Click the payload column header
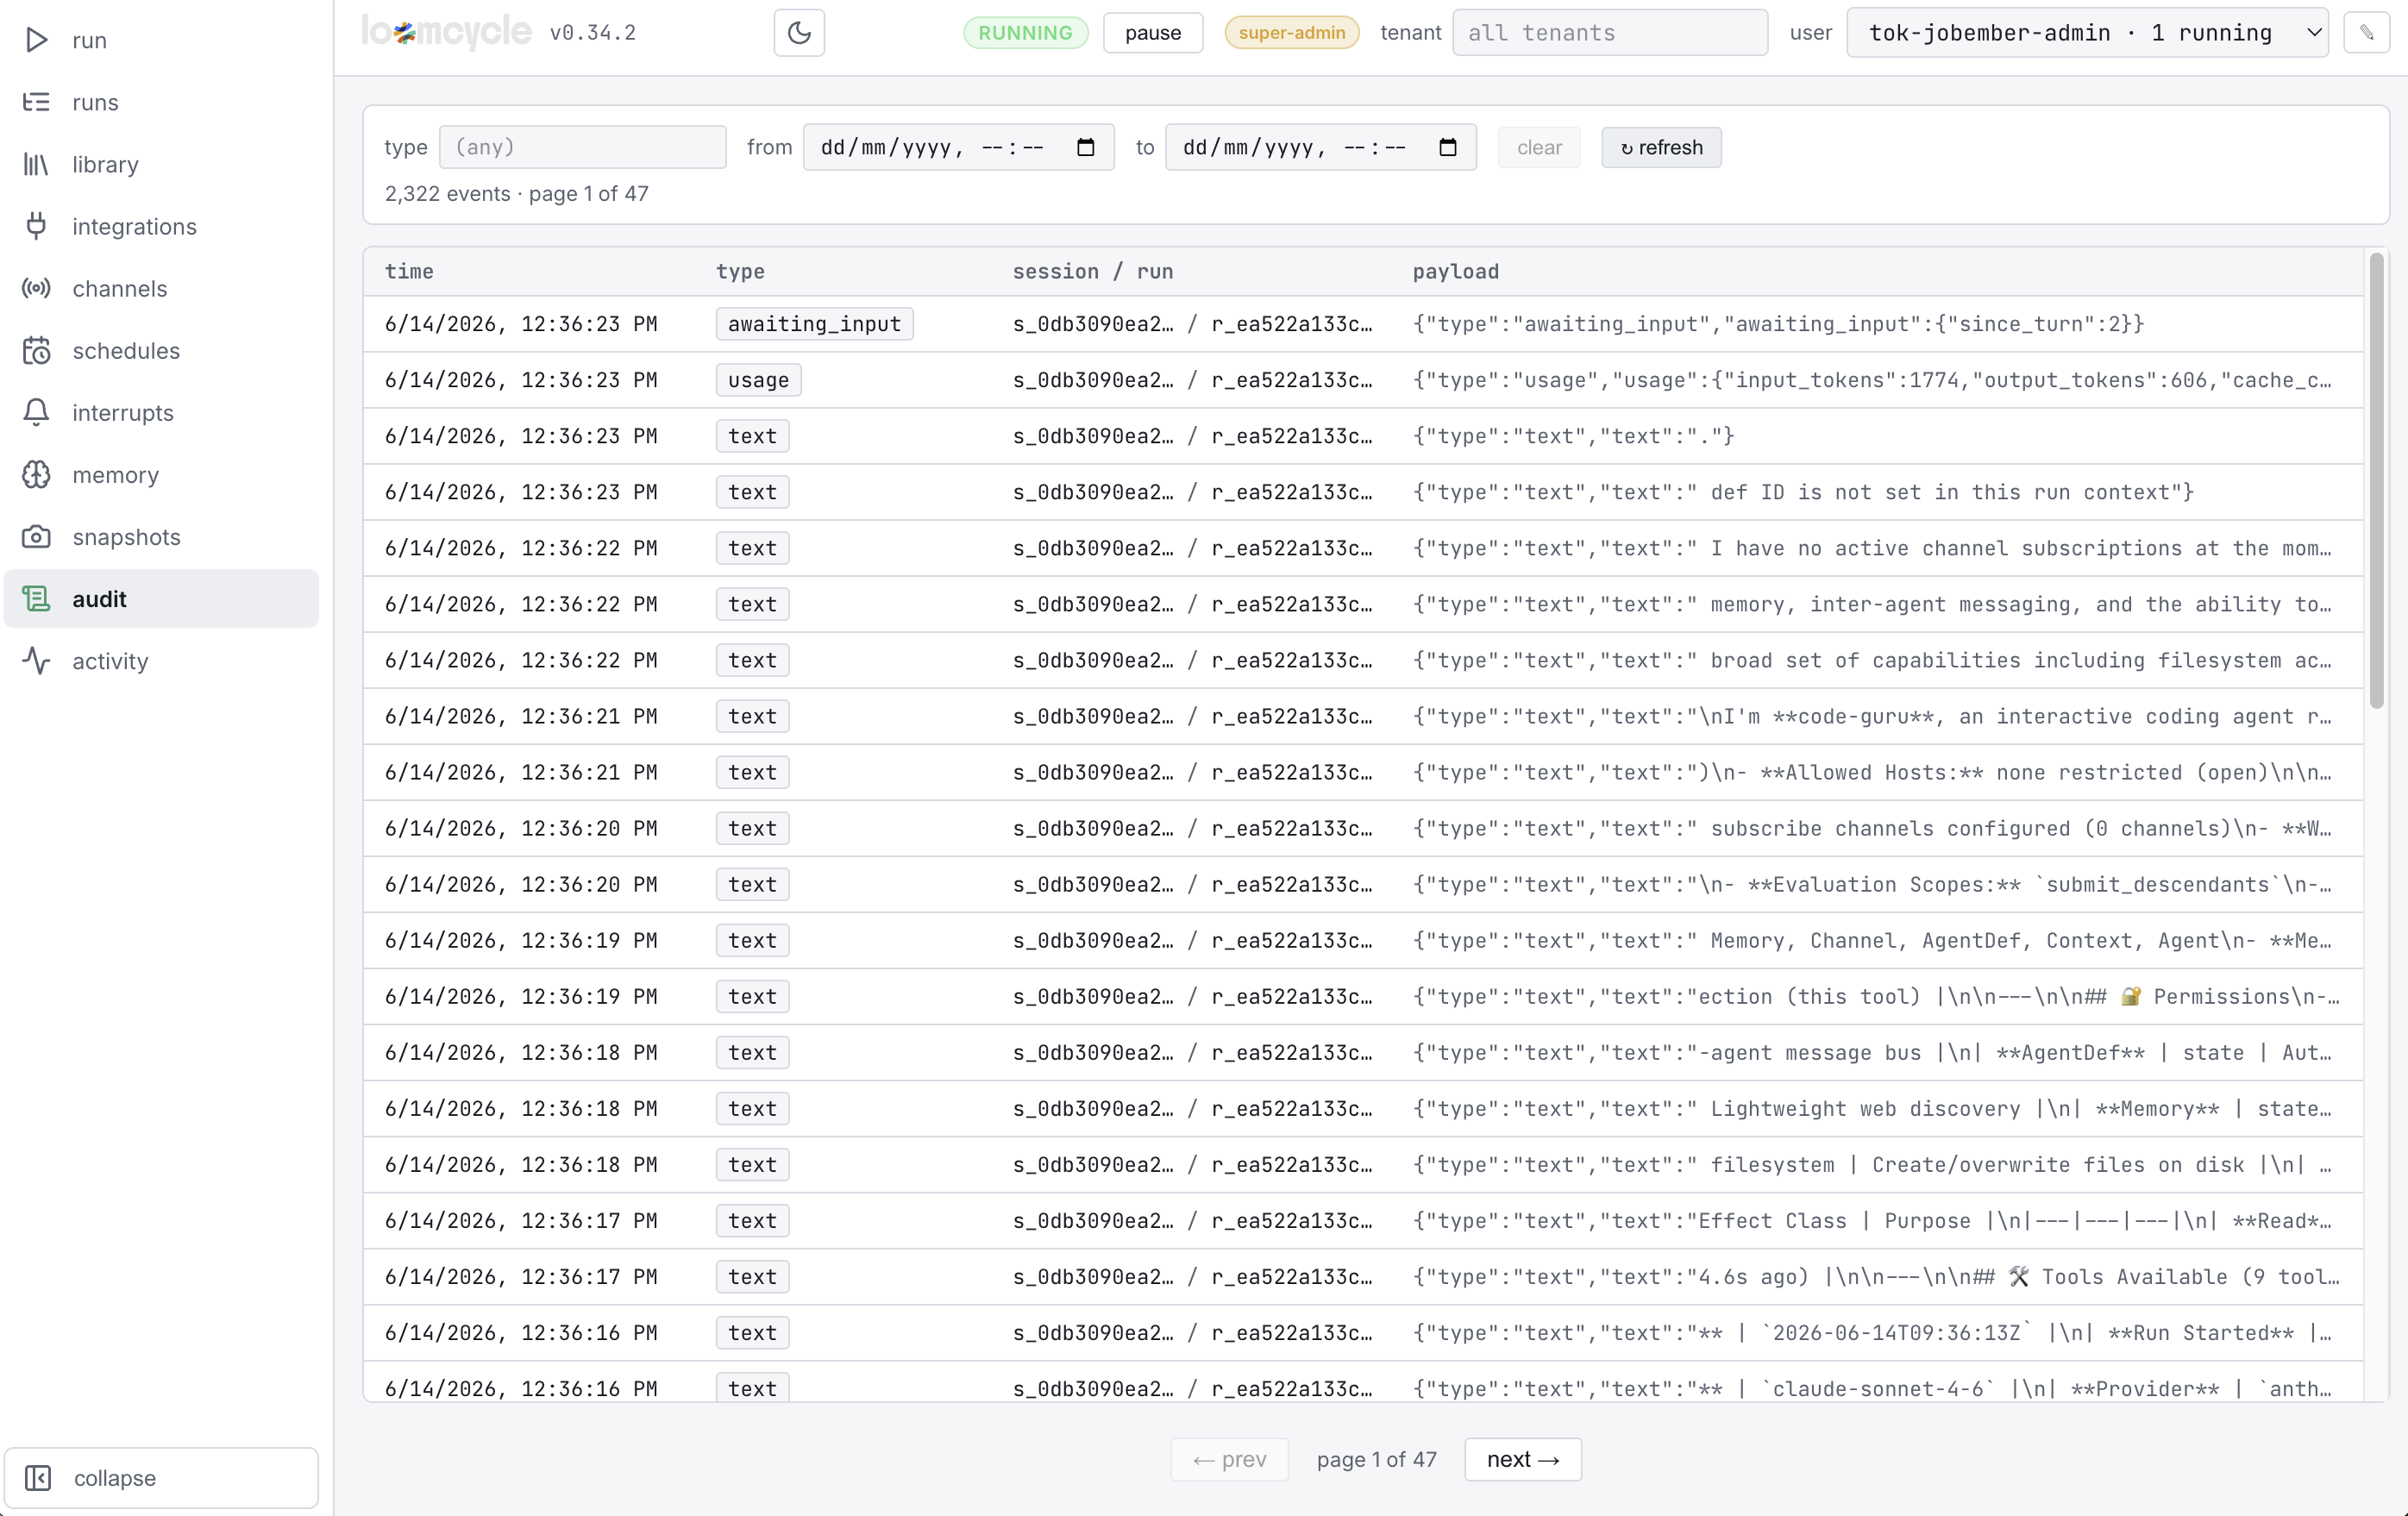 [x=1455, y=271]
